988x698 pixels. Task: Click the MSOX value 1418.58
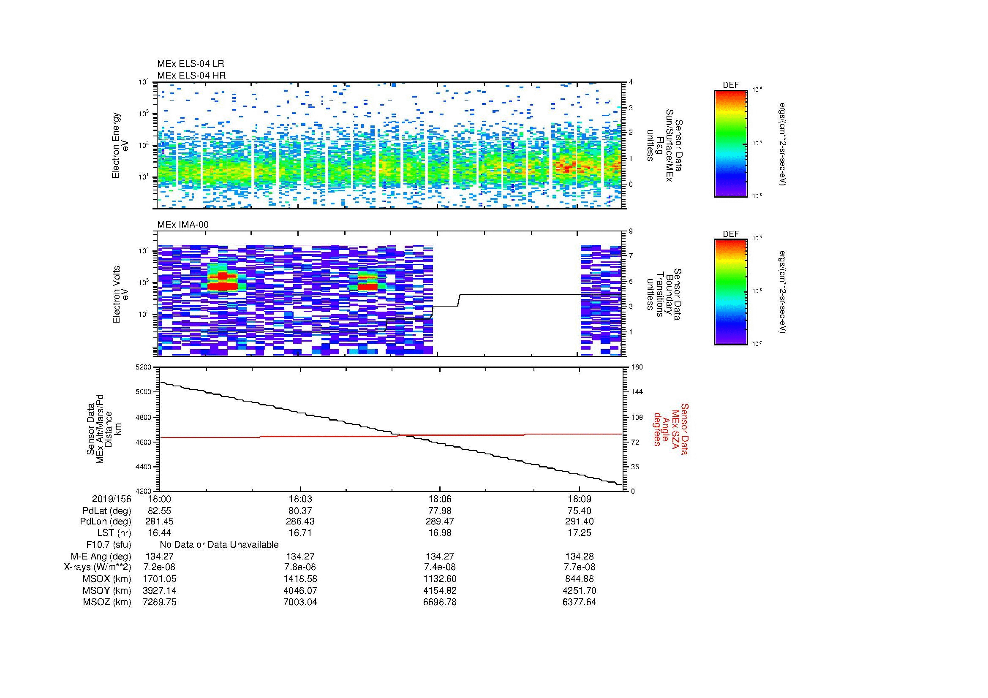(x=300, y=579)
